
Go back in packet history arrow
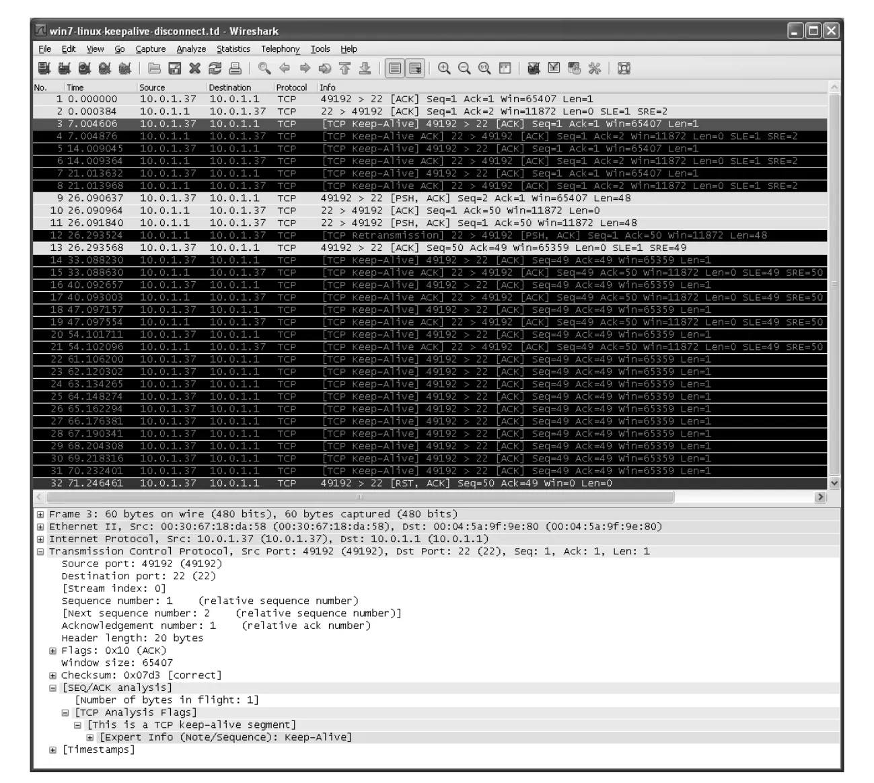(x=285, y=68)
